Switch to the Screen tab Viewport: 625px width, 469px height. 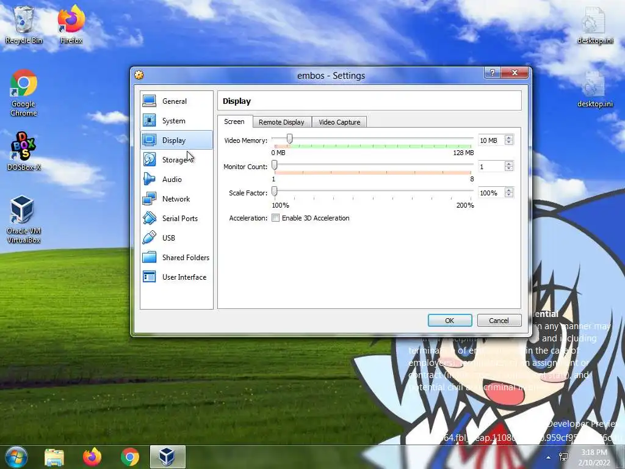click(x=234, y=122)
